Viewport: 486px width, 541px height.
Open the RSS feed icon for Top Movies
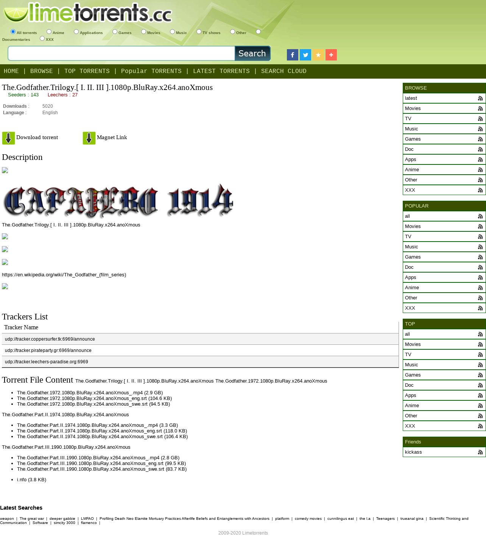pos(480,344)
